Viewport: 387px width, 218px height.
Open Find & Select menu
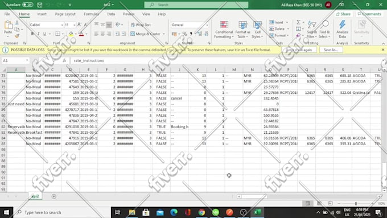click(324, 30)
